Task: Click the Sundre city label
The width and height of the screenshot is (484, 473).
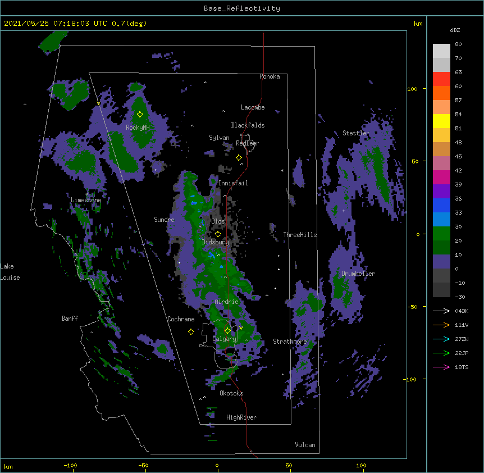Action: pyautogui.click(x=164, y=220)
